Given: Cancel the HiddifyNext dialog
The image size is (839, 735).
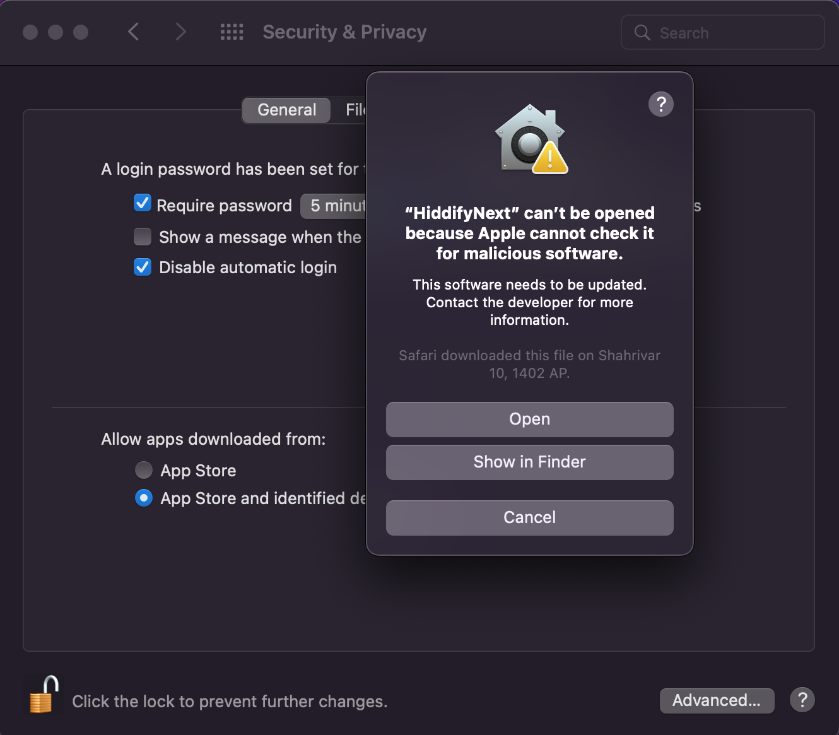Looking at the screenshot, I should point(530,517).
